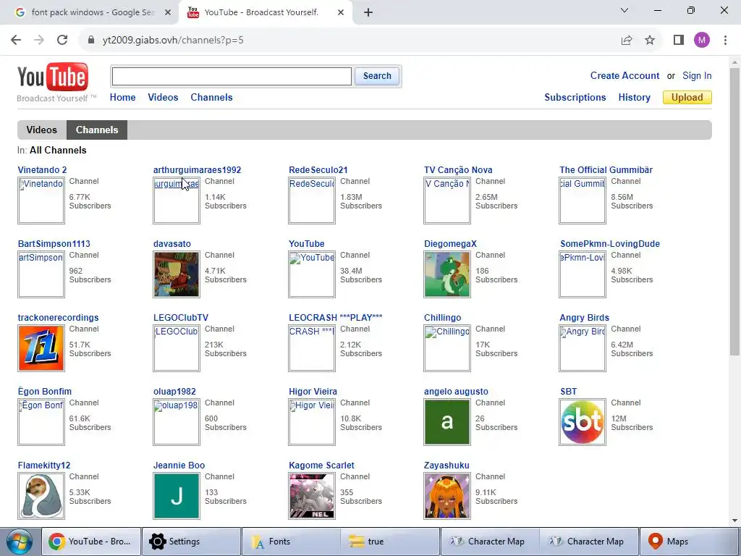
Task: Open Chrome three-dot menu
Action: point(725,41)
